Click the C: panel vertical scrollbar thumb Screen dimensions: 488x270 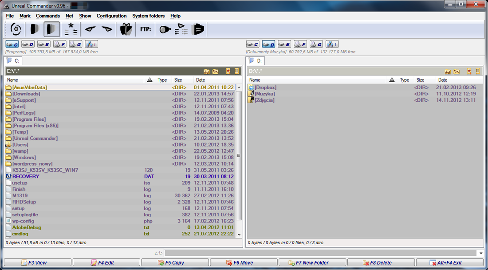tap(239, 155)
